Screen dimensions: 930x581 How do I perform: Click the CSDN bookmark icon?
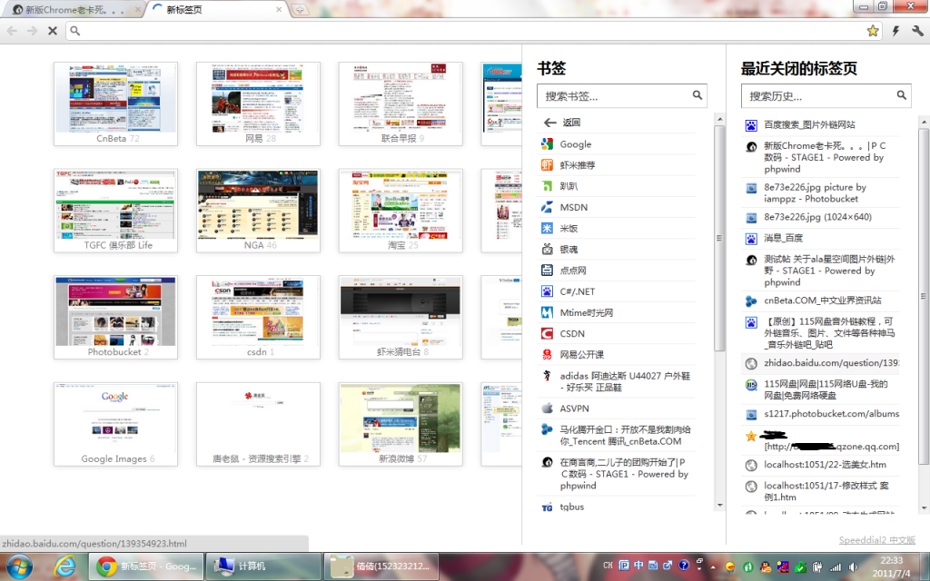pos(547,334)
